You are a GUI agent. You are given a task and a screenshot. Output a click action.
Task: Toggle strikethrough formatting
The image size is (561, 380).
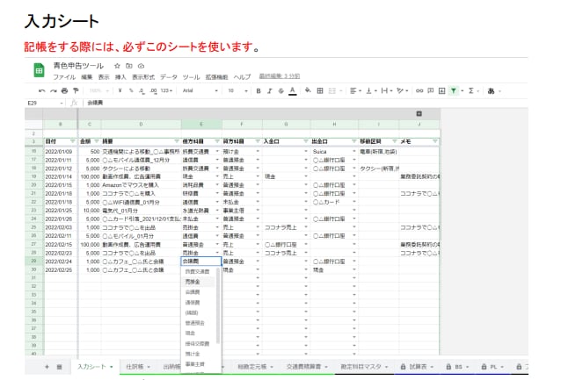tap(280, 90)
